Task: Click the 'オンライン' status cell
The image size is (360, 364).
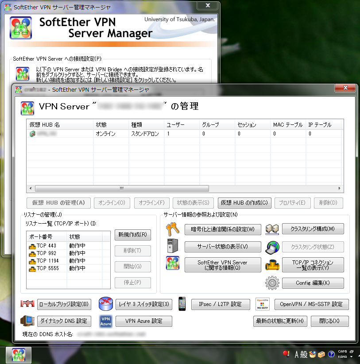Action: click(x=106, y=134)
